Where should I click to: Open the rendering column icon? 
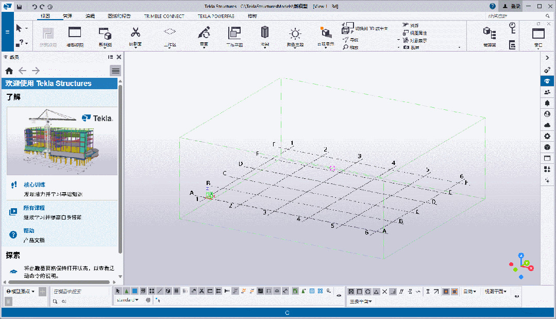(264, 37)
